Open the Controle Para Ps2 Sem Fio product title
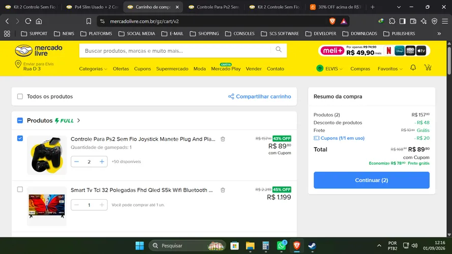The height and width of the screenshot is (254, 452). (143, 139)
